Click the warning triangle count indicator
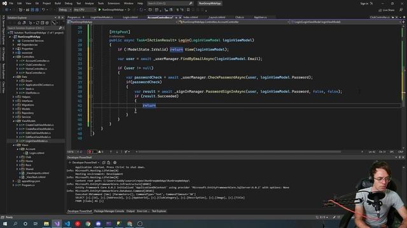 tap(100, 152)
